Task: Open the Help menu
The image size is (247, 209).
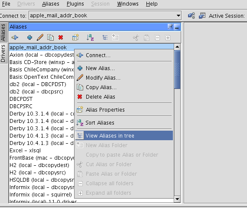Action: tap(152, 4)
